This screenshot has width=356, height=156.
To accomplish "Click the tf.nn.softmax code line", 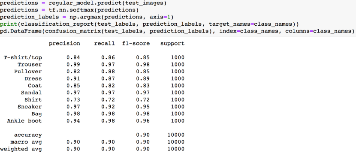I will tap(69, 10).
